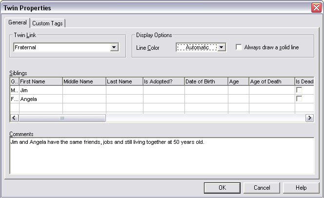Click the Last Name column header
The image size is (324, 198).
[124, 81]
